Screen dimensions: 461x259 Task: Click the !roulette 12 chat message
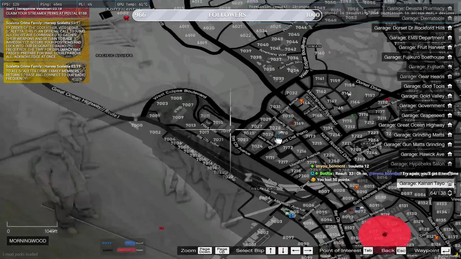(340, 166)
